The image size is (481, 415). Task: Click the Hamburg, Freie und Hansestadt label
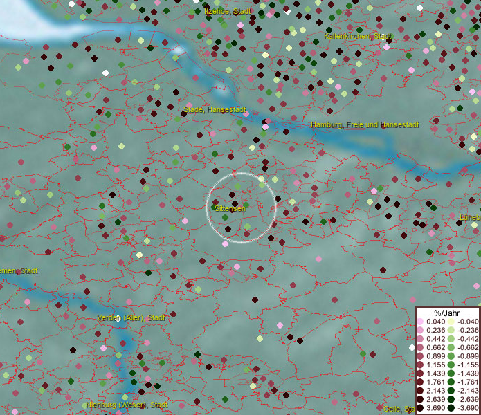(x=365, y=124)
